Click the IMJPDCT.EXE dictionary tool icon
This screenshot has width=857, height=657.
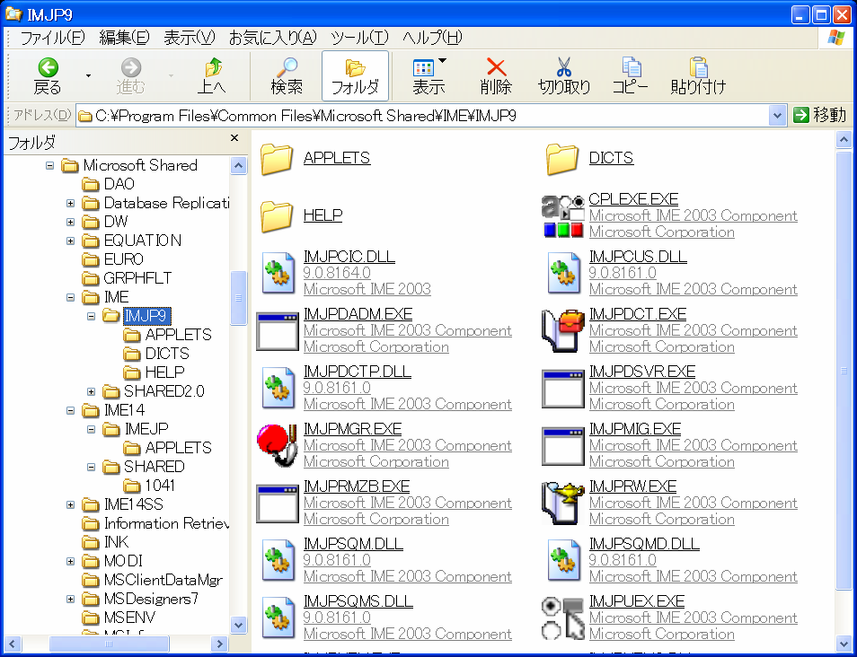click(x=562, y=331)
